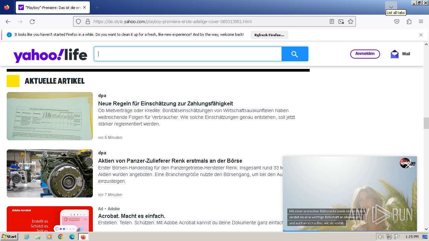This screenshot has height=241, width=429.
Task: Go to yahoo!life home logo
Action: (50, 55)
